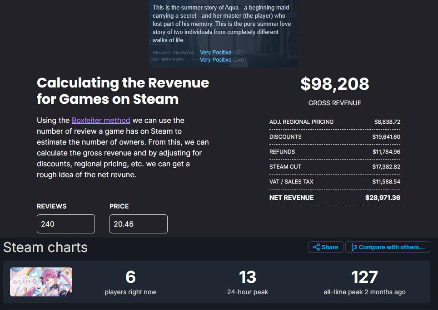Image resolution: width=438 pixels, height=310 pixels.
Task: Click the 127 all-time peak stat
Action: [x=364, y=282]
